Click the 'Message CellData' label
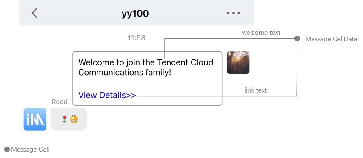Screen dimensions: 363x158 click(x=331, y=39)
